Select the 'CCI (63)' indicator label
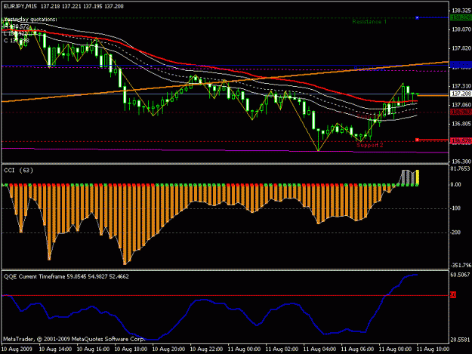The height and width of the screenshot is (354, 472). 18,171
